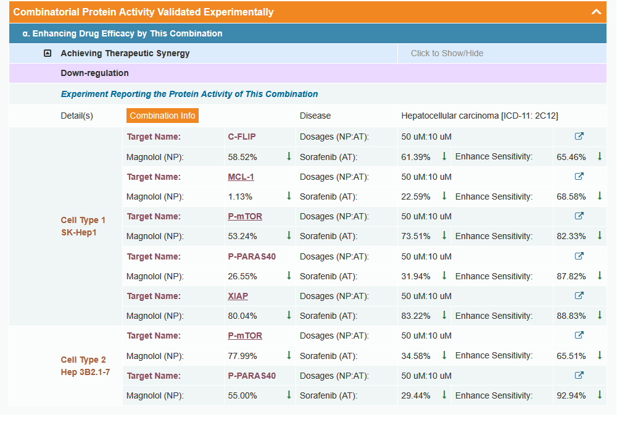Click the orange Combinatorial Protein Activity header
Viewport: 617px width, 422px height.
pyautogui.click(x=143, y=12)
